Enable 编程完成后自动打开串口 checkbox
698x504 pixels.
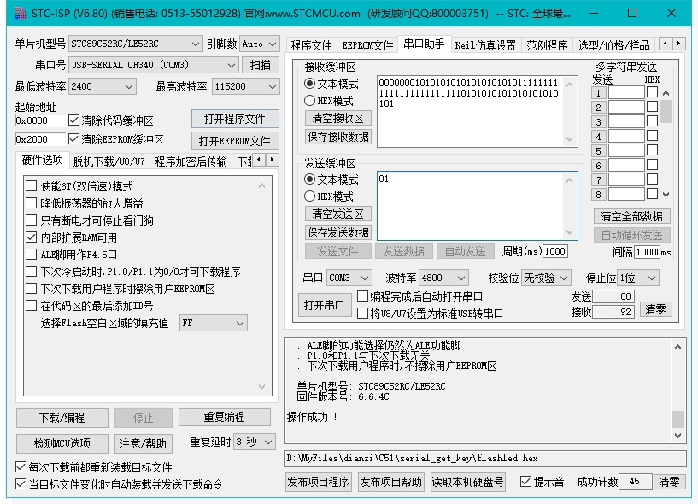click(363, 296)
